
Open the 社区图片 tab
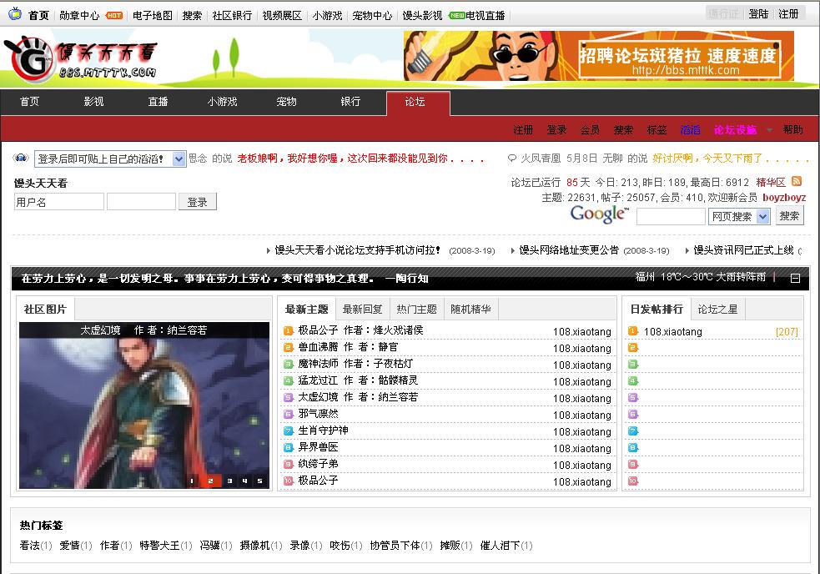(46, 310)
